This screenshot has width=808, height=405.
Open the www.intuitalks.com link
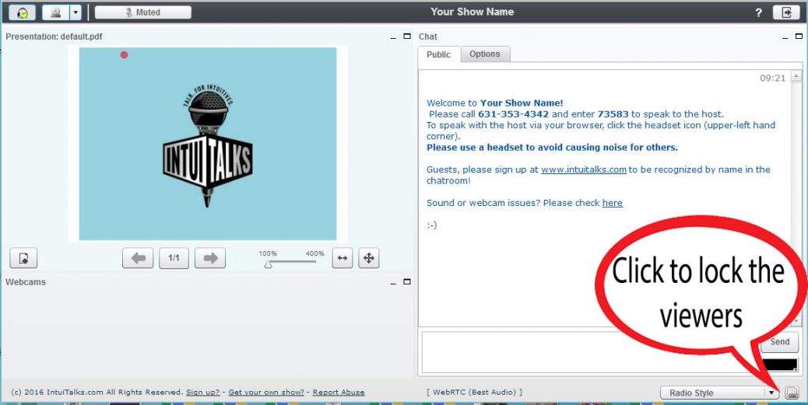click(584, 169)
